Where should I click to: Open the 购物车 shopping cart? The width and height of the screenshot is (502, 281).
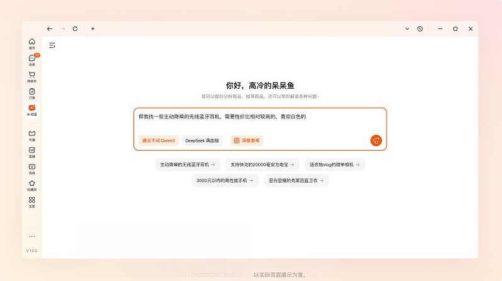point(31,77)
